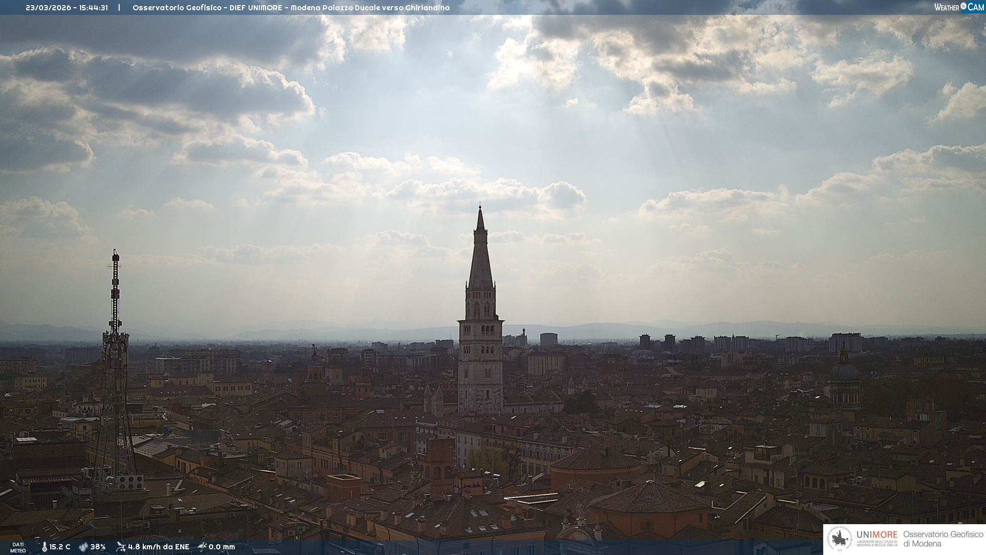Click the UNIMORE circular seal emblem
Viewport: 986px width, 555px height.
tap(840, 539)
